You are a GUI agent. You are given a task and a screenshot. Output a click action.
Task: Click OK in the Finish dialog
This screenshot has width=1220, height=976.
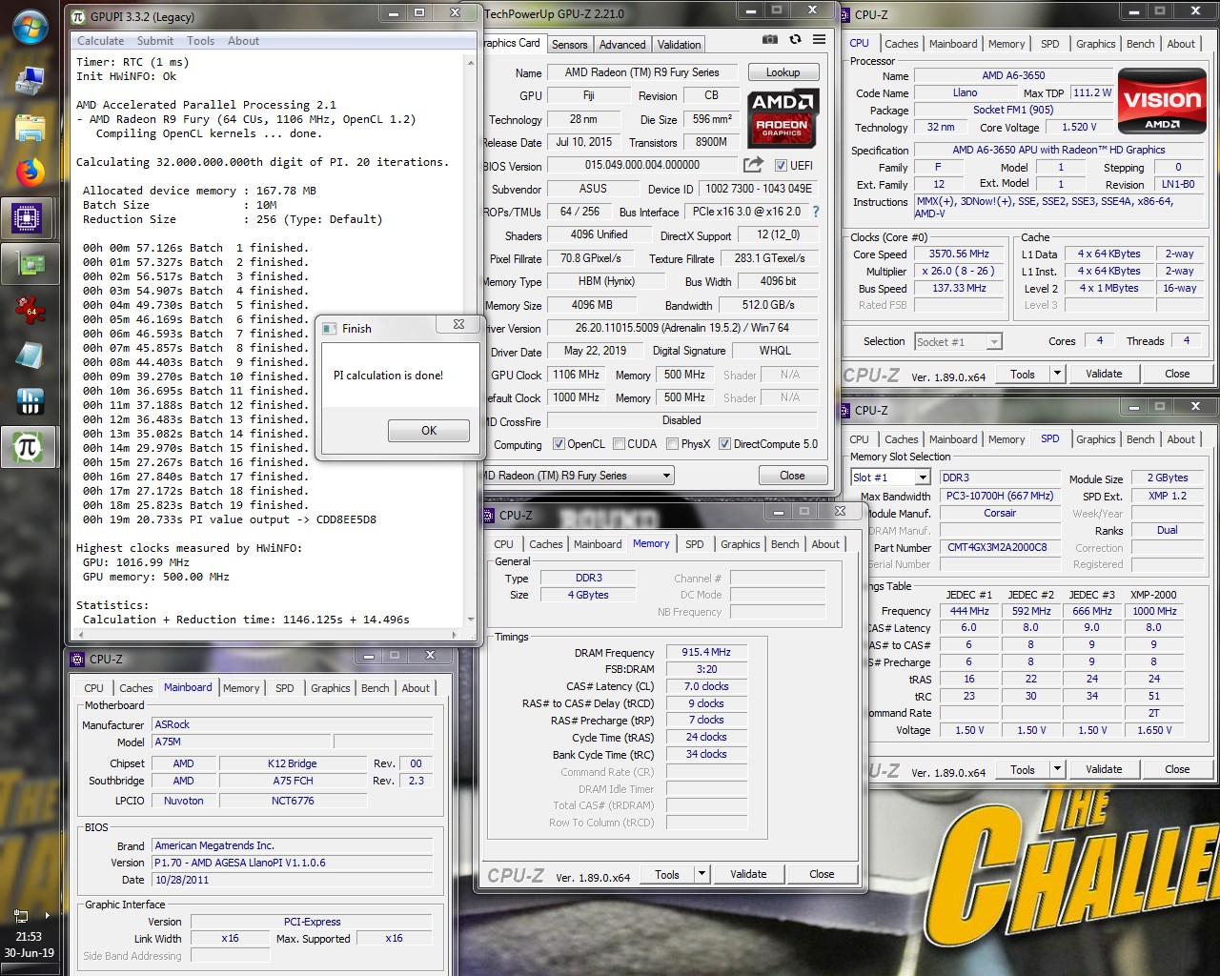click(x=429, y=431)
